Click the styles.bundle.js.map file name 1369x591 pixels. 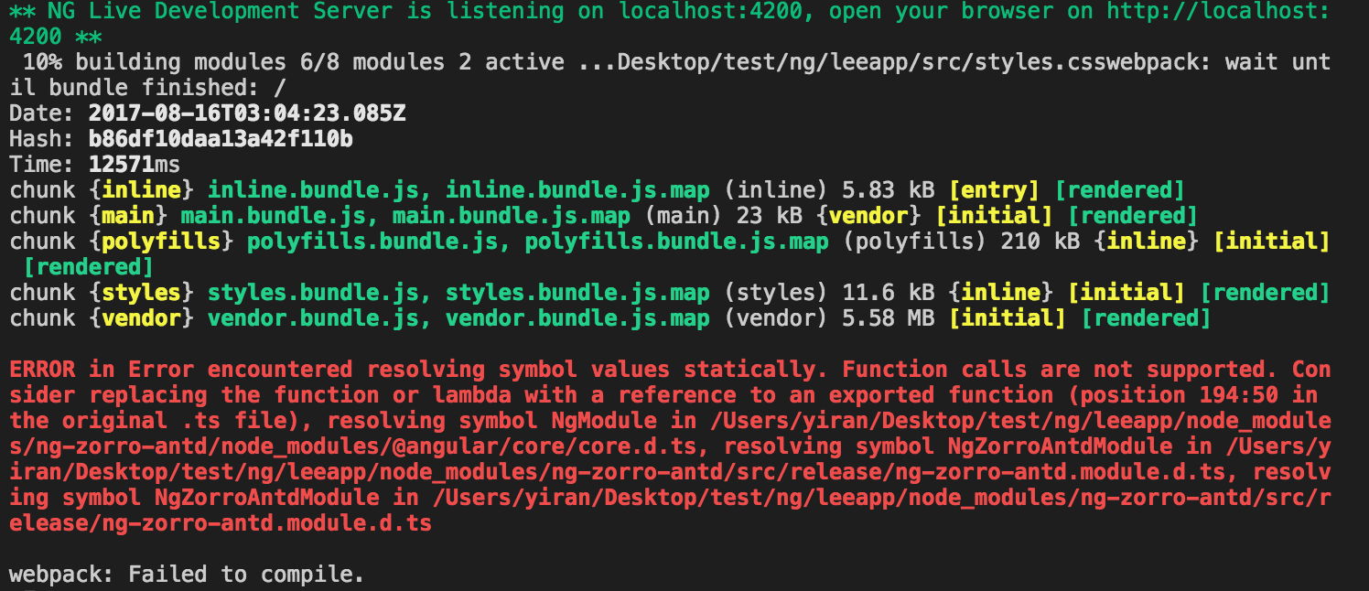pos(578,294)
